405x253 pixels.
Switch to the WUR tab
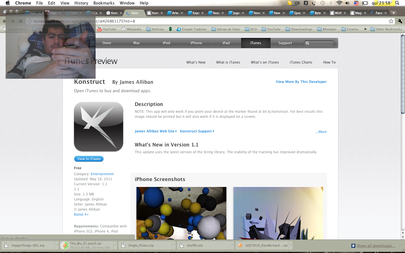[x=337, y=13]
